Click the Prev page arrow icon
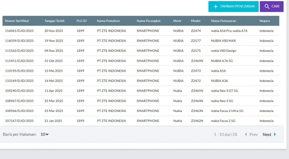This screenshot has height=159, width=289. coord(246,134)
